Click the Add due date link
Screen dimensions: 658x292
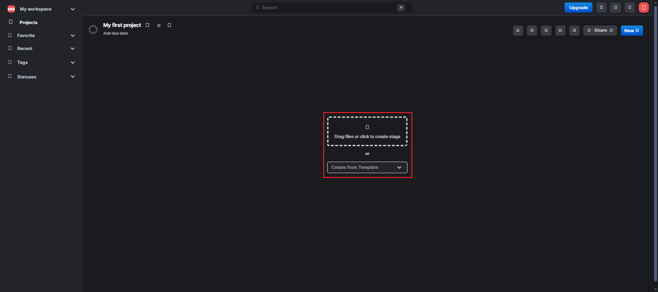[x=115, y=33]
